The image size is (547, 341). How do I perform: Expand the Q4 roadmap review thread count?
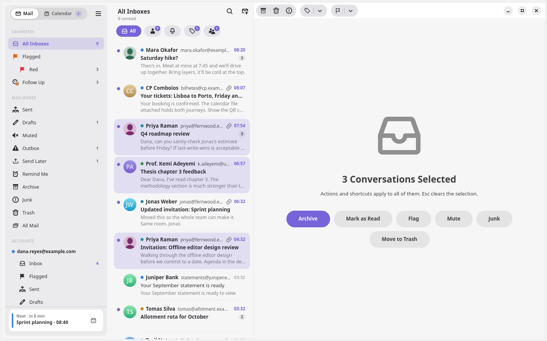tap(242, 134)
